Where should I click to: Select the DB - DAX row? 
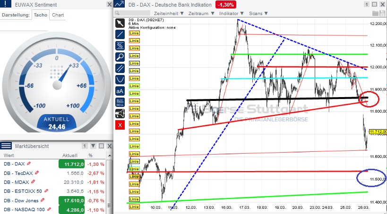[x=54, y=164]
